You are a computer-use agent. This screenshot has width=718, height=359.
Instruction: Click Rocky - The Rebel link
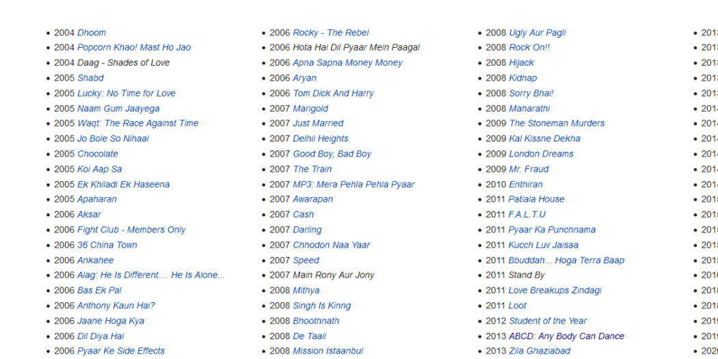tap(330, 33)
